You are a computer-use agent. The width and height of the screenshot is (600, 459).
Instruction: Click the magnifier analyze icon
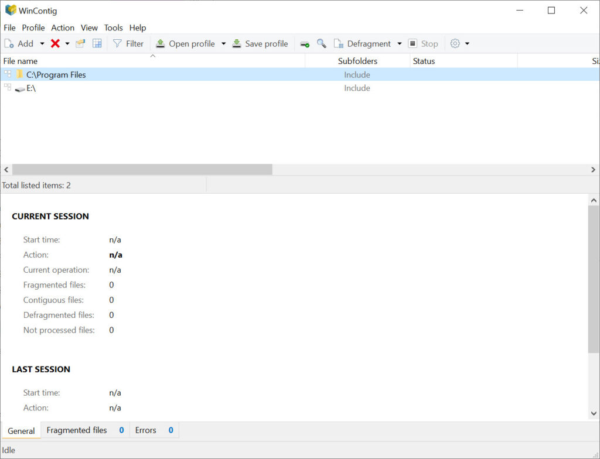(x=322, y=43)
